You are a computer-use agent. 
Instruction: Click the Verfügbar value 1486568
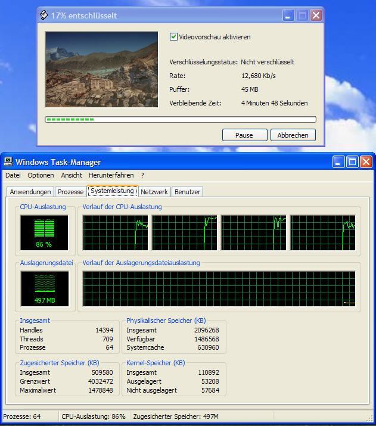coord(207,339)
